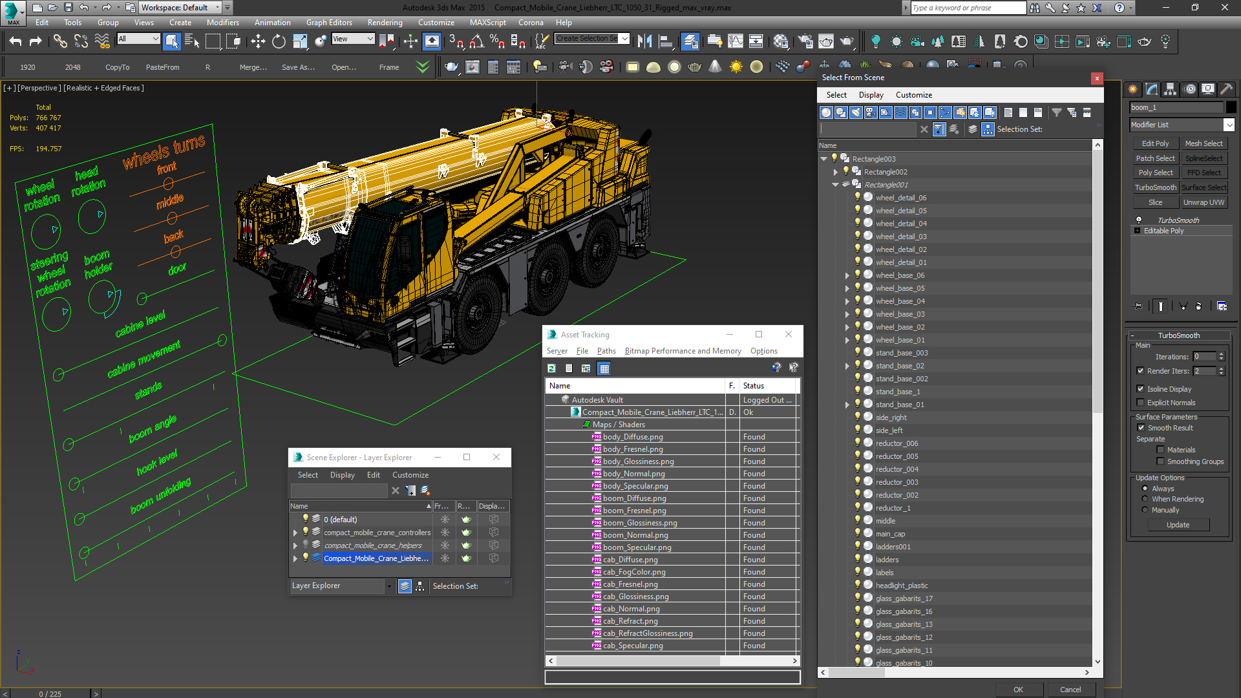Viewport: 1241px width, 698px height.
Task: Open Customize menu in Select From Scene
Action: click(x=913, y=95)
